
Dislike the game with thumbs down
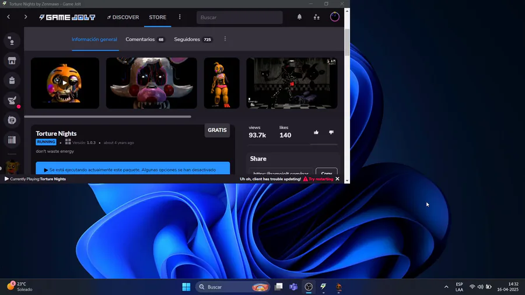tap(331, 132)
